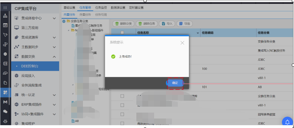
Task: Collapse the 交换任务分类 tree root minus
Action: click(64, 21)
